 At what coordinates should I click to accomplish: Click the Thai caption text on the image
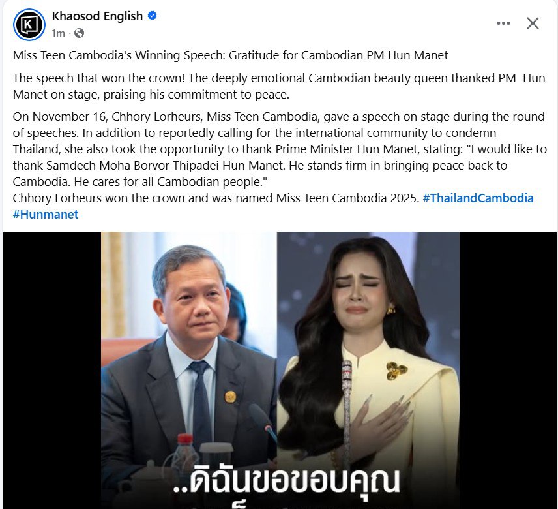pos(286,482)
